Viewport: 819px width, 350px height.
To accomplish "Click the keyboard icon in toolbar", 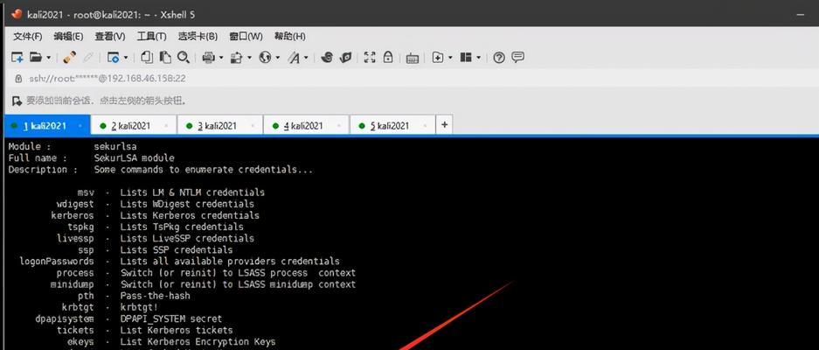I will point(412,58).
